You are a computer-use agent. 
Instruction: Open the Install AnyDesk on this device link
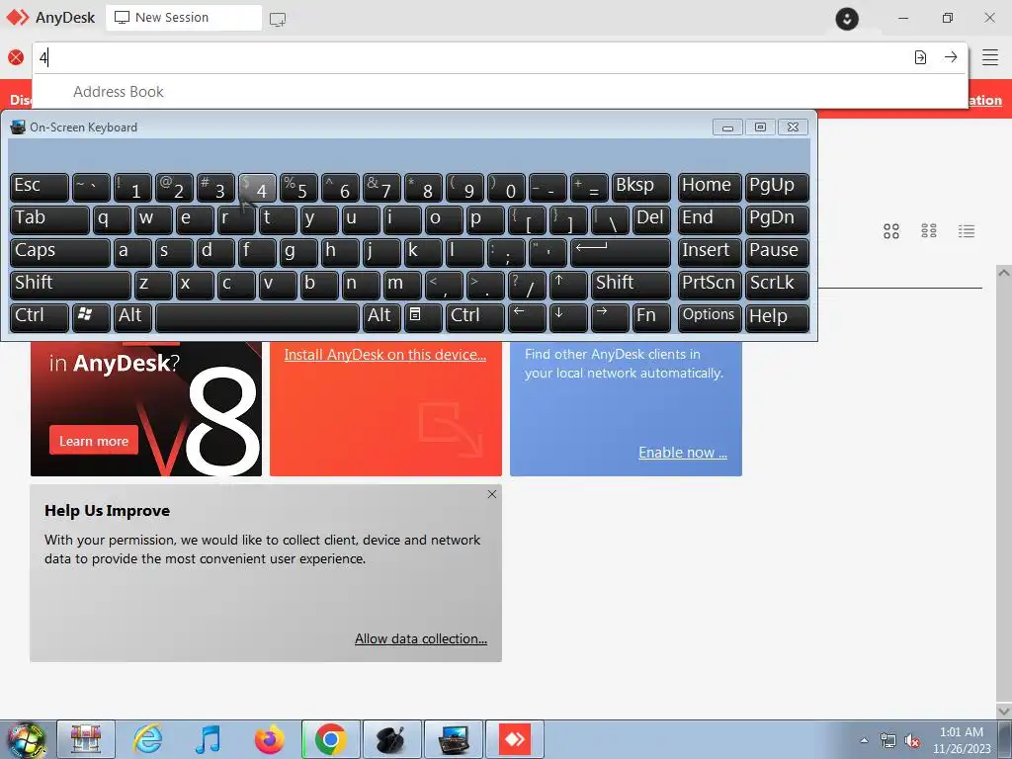point(384,355)
